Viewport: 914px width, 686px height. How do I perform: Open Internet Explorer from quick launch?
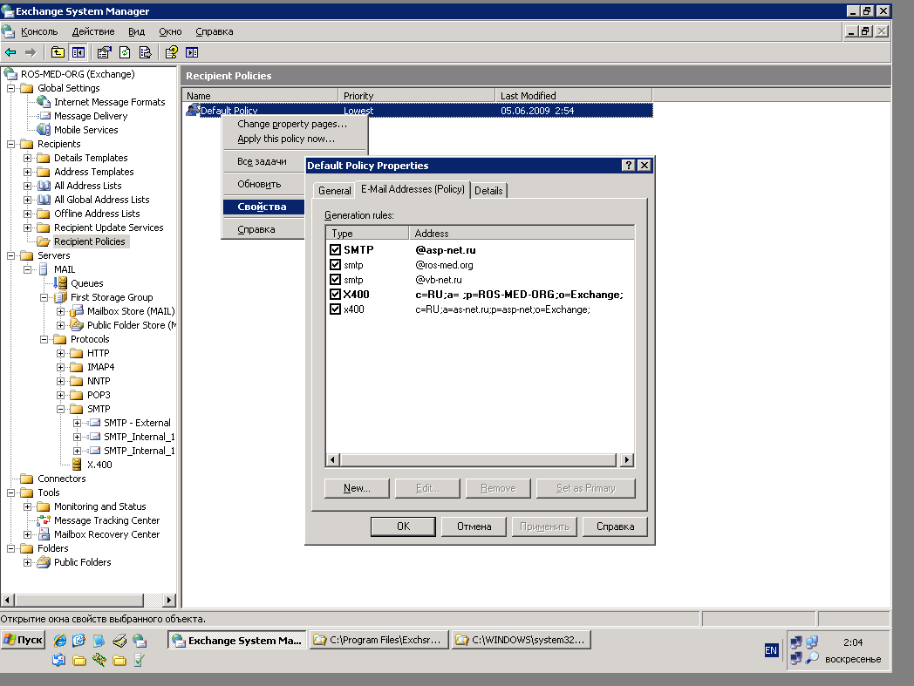59,641
